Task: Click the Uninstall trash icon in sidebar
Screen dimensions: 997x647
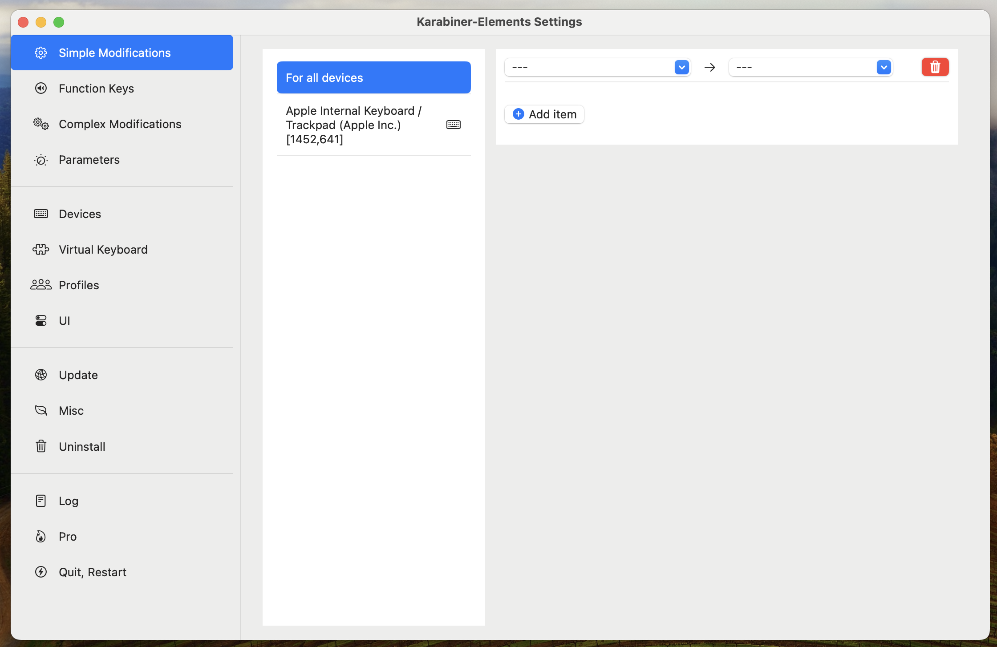Action: [41, 446]
